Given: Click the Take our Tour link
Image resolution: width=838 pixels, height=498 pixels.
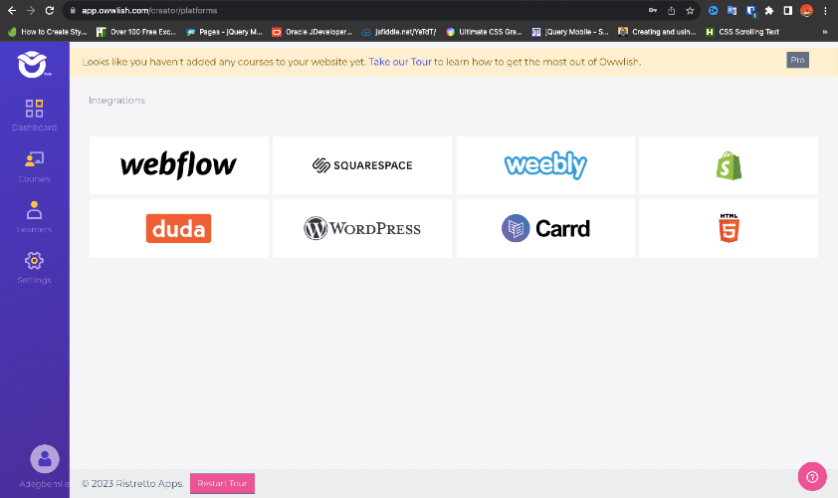Looking at the screenshot, I should point(400,62).
